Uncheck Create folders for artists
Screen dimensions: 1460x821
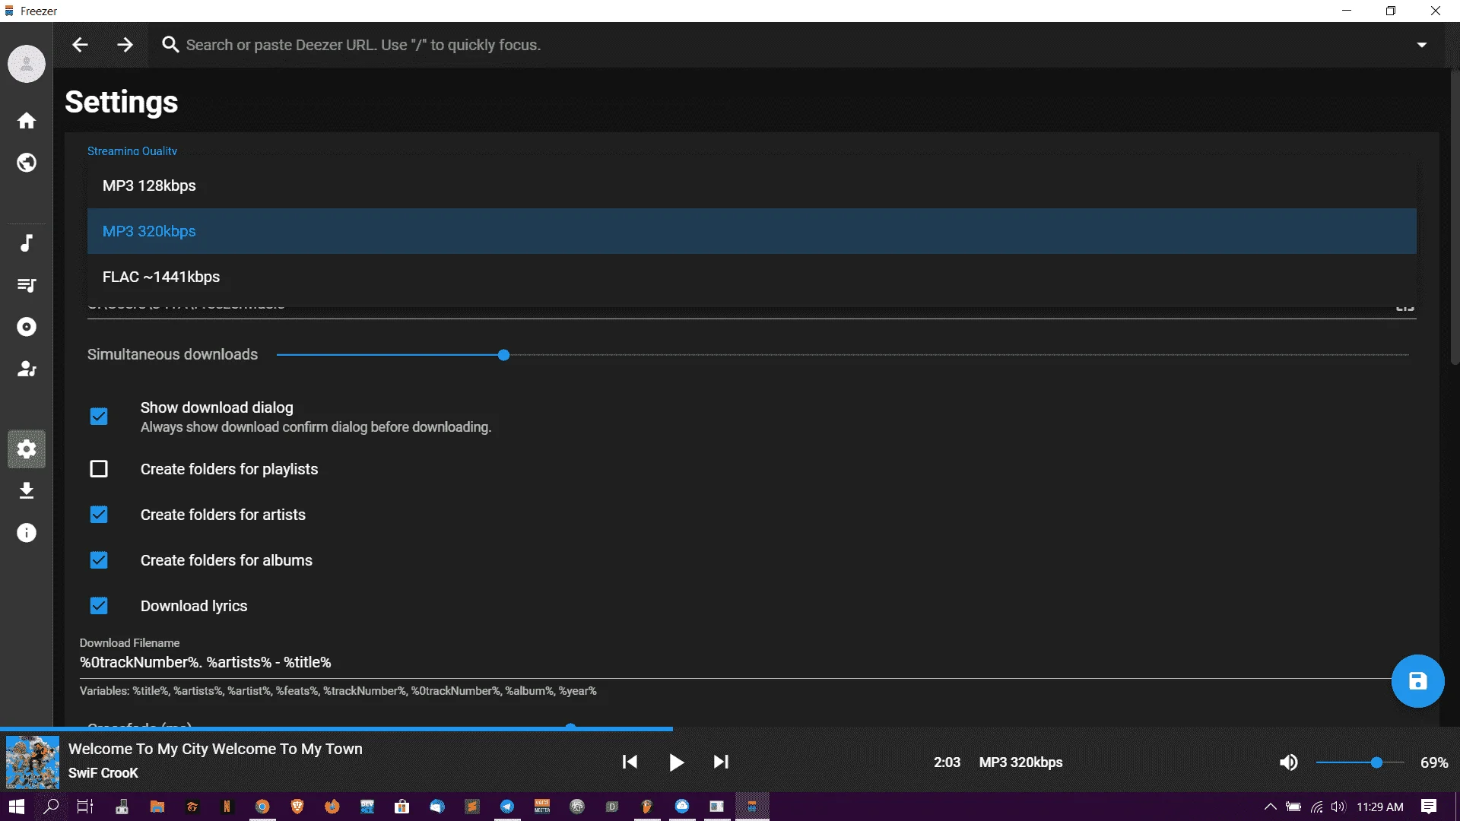point(99,515)
